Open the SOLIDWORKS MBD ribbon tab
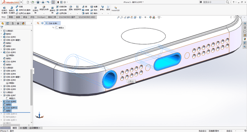This screenshot has width=247, height=132. pyautogui.click(x=87, y=17)
